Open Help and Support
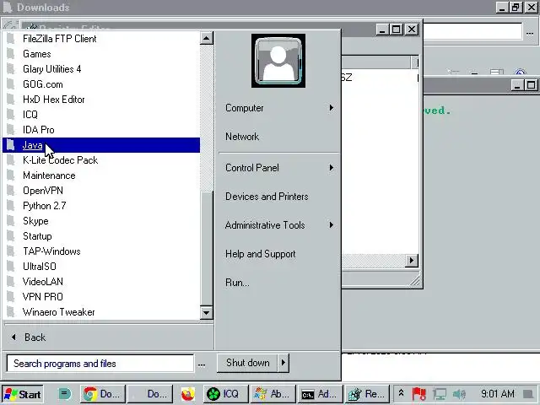The height and width of the screenshot is (405, 540). (x=278, y=254)
